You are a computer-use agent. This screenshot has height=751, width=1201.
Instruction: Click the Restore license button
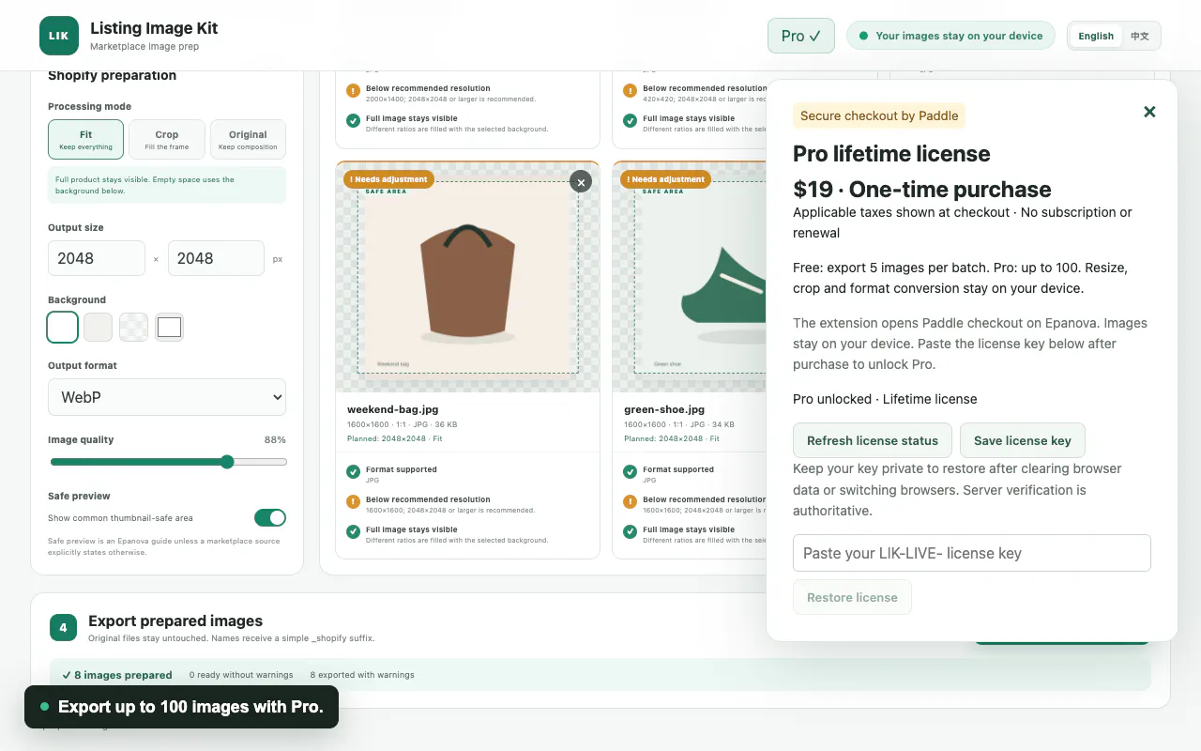852,597
